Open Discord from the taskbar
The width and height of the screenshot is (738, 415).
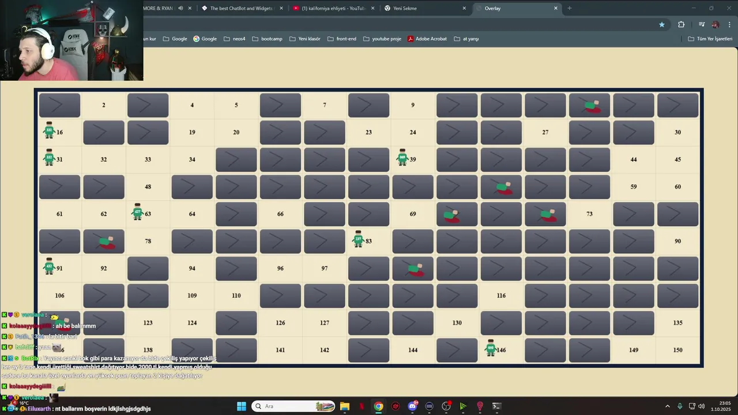(412, 406)
